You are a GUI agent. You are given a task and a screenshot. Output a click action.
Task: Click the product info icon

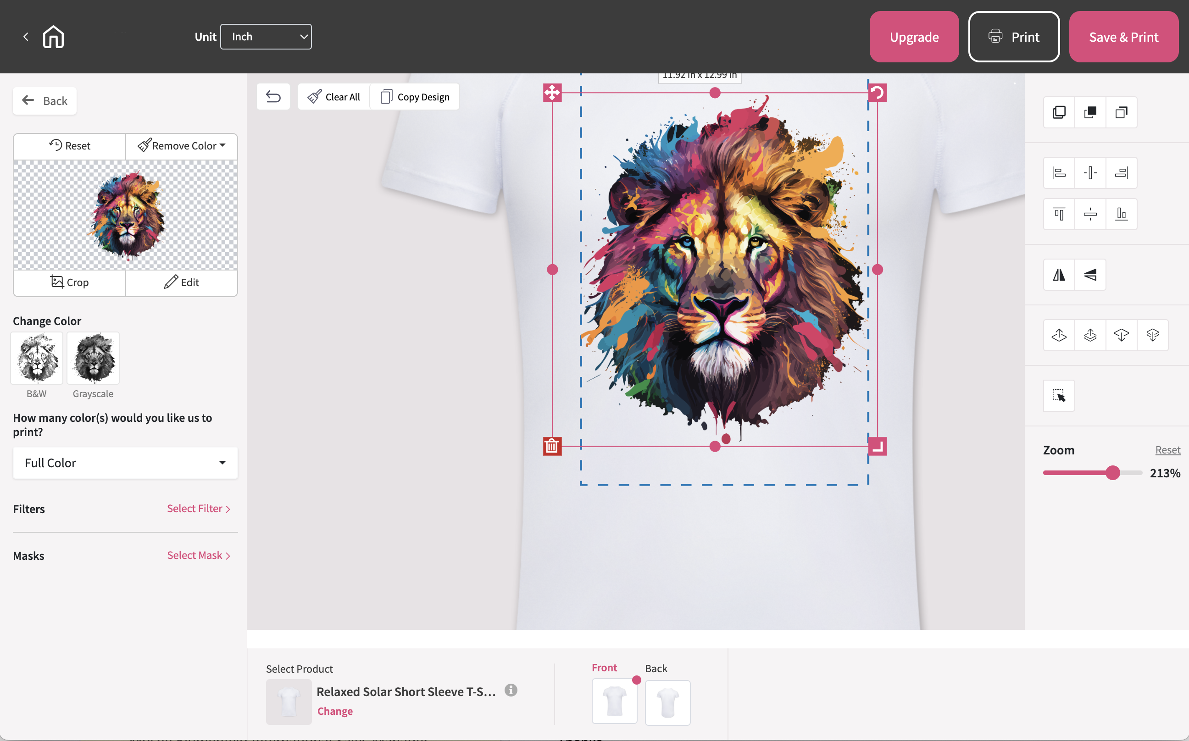point(511,690)
